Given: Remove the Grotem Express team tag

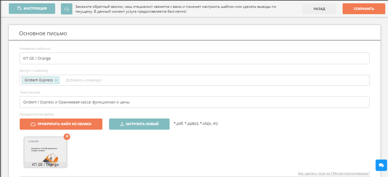Looking at the screenshot, I should pyautogui.click(x=56, y=80).
